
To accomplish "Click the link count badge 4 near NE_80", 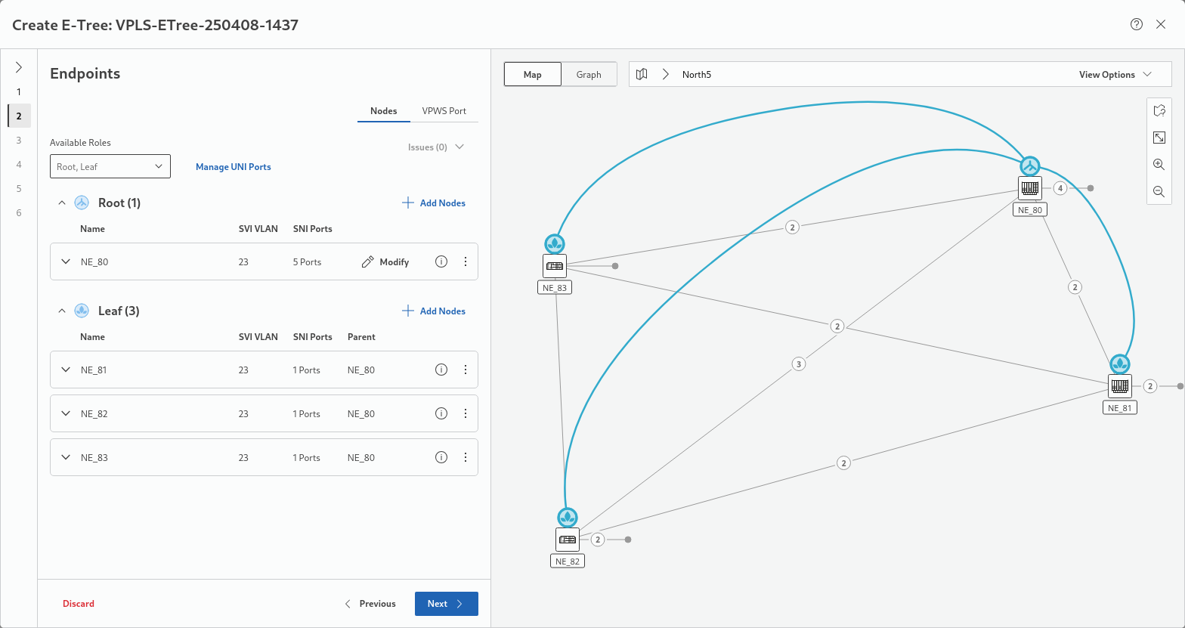I will (1060, 187).
